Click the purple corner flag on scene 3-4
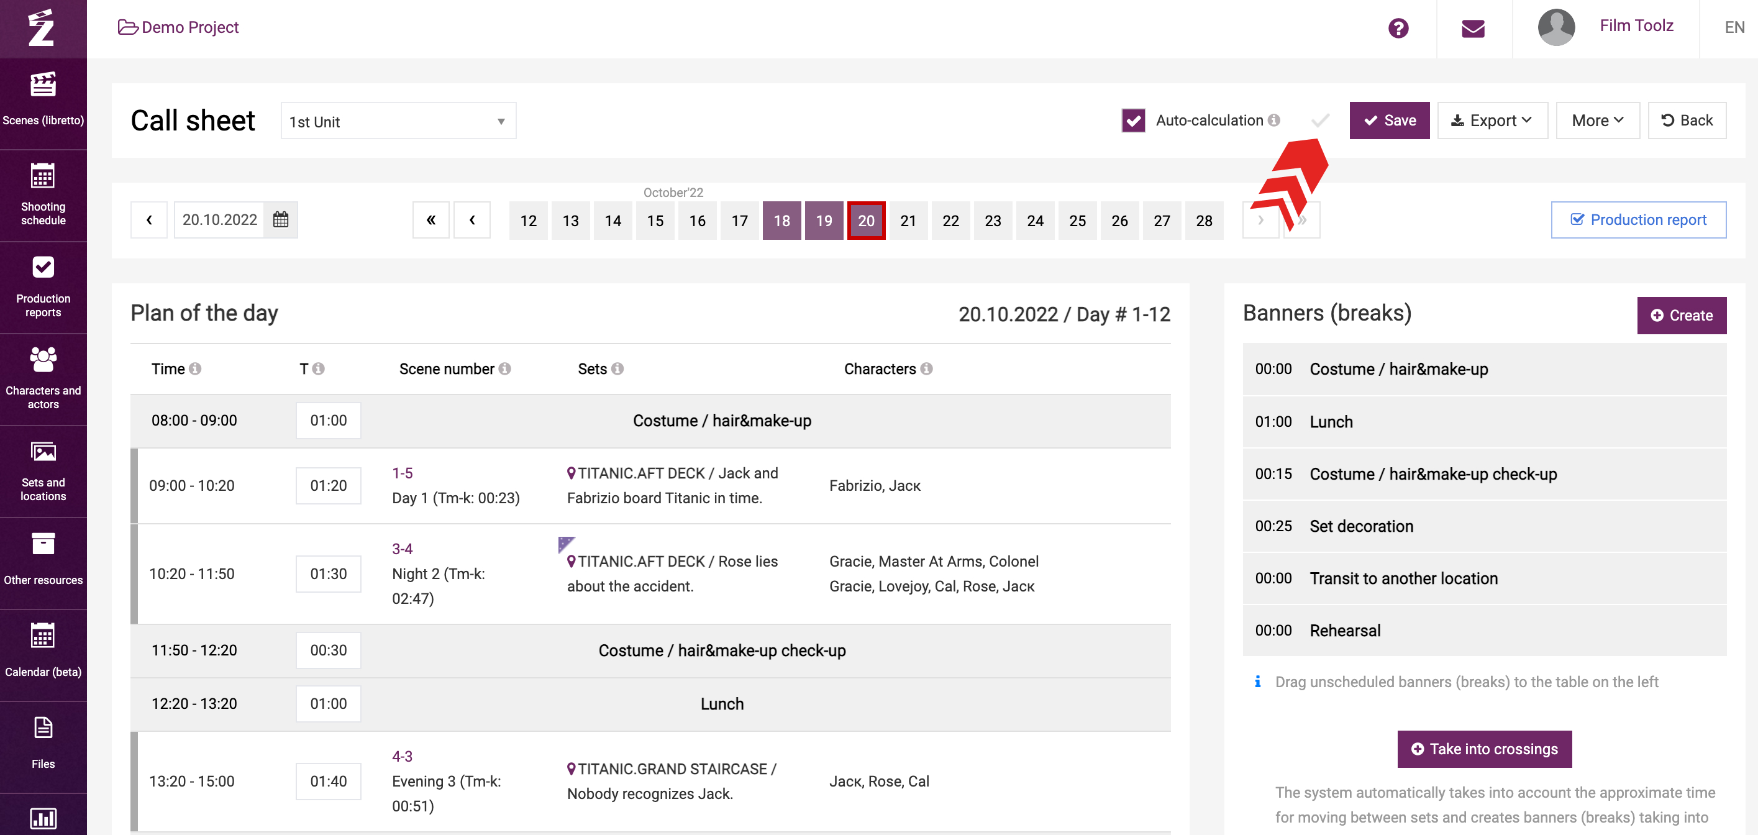Screen dimensions: 1758x835 565,544
